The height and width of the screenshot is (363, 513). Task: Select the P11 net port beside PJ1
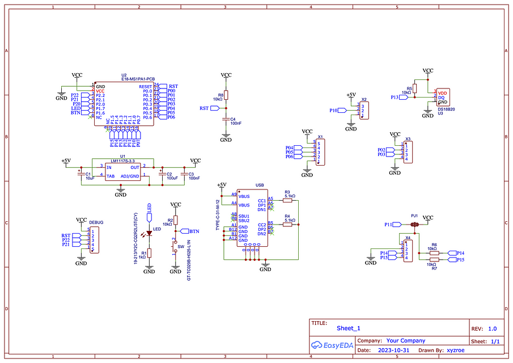[397, 225]
